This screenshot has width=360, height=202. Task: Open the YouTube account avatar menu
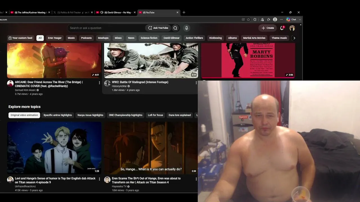pyautogui.click(x=292, y=28)
